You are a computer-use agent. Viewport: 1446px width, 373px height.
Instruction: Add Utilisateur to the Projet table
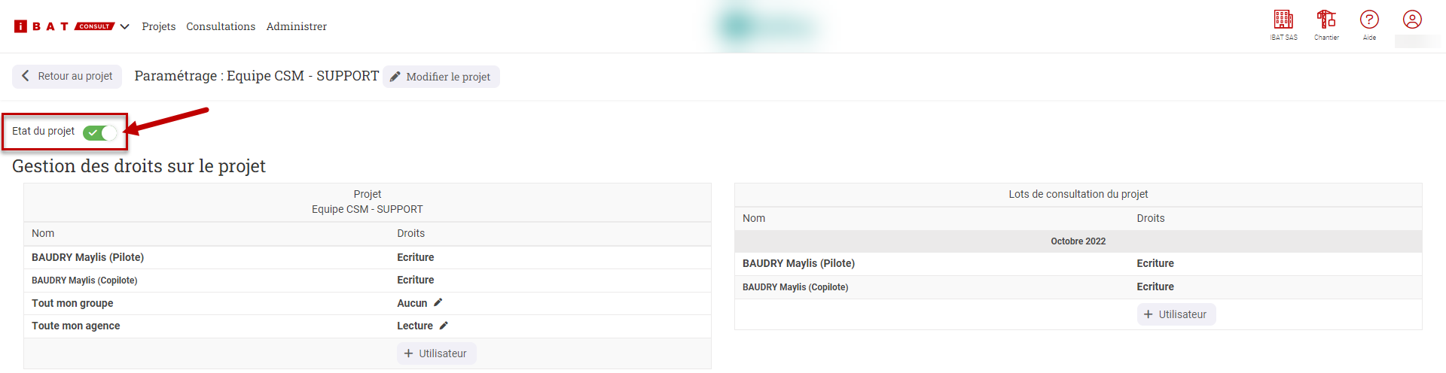click(436, 353)
